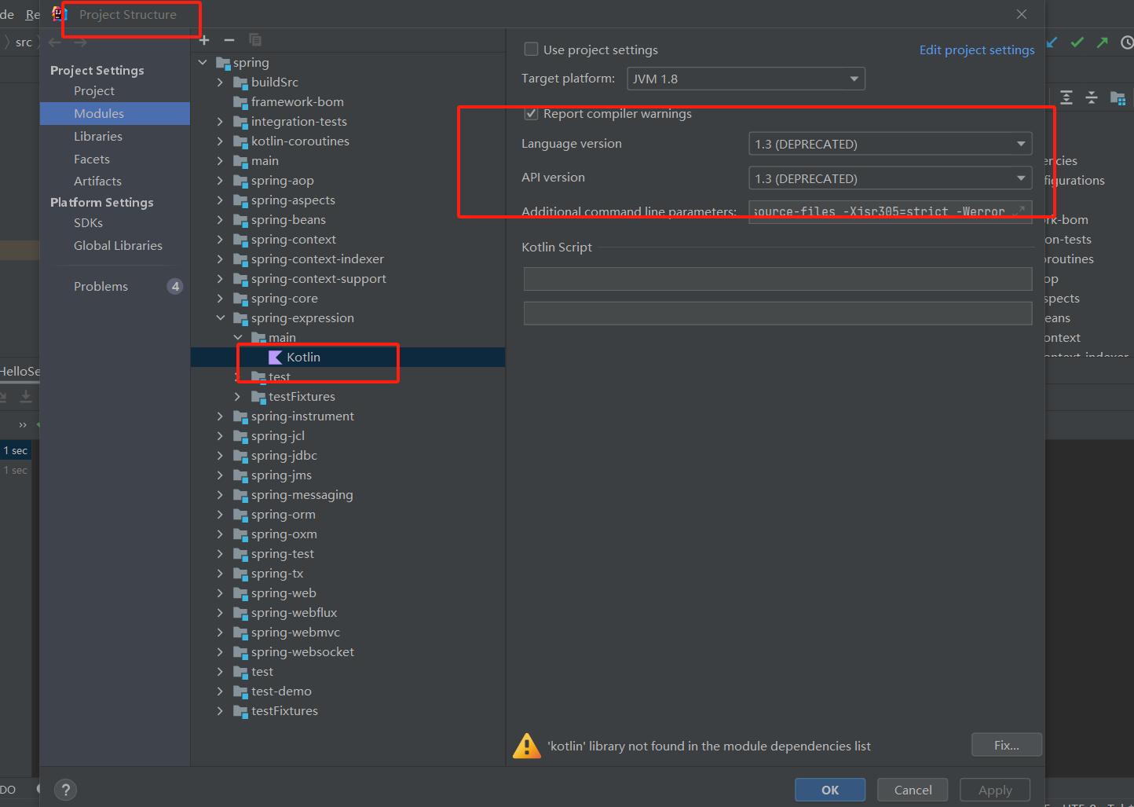Image resolution: width=1134 pixels, height=807 pixels.
Task: Click Additional command line parameters field
Action: pos(891,211)
